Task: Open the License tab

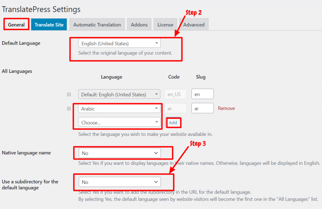Action: pos(165,24)
